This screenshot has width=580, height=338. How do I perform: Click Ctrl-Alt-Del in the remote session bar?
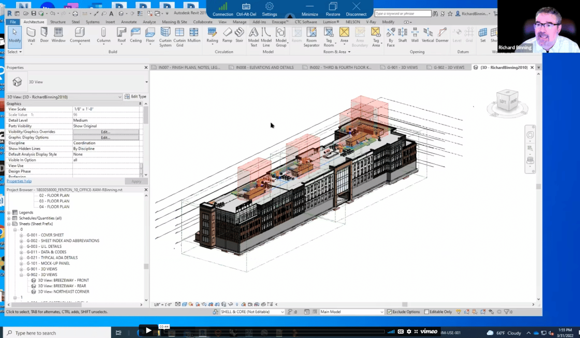pyautogui.click(x=246, y=9)
